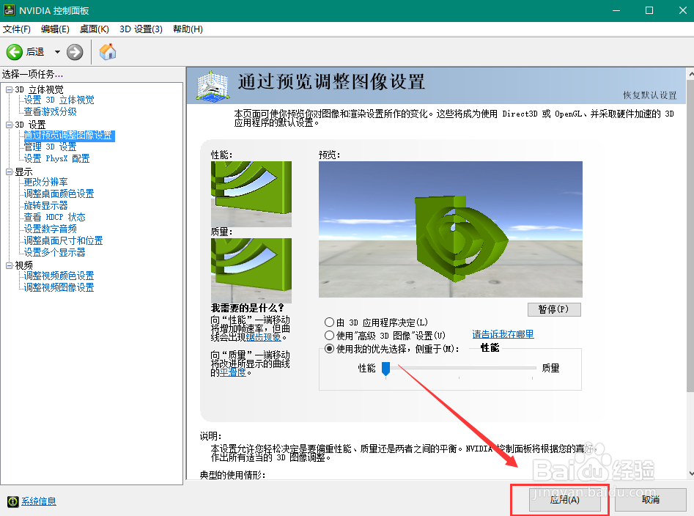Click the 平滑度 help link

coord(233,372)
